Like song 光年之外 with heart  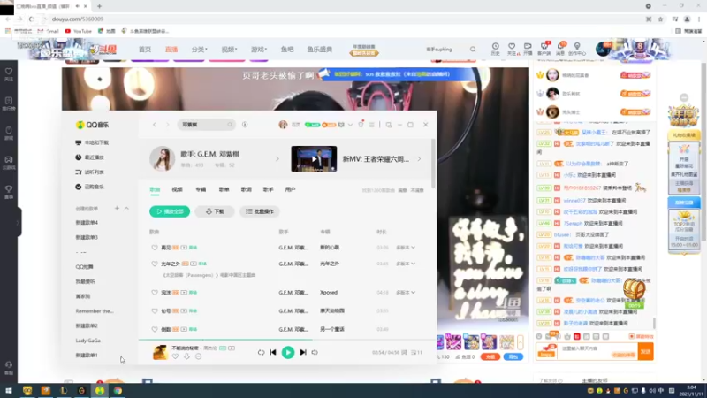tap(155, 264)
